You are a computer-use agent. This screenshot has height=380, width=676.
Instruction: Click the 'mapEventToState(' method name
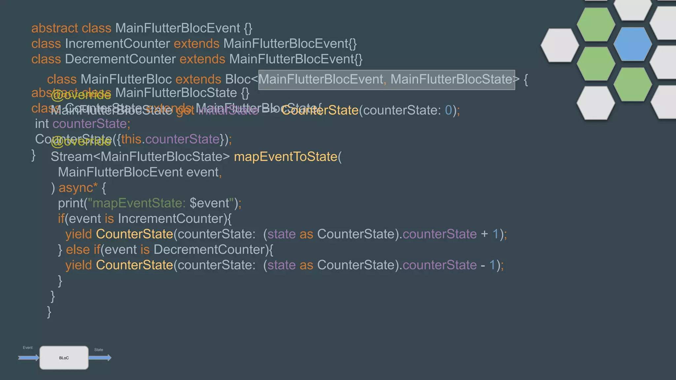point(288,157)
